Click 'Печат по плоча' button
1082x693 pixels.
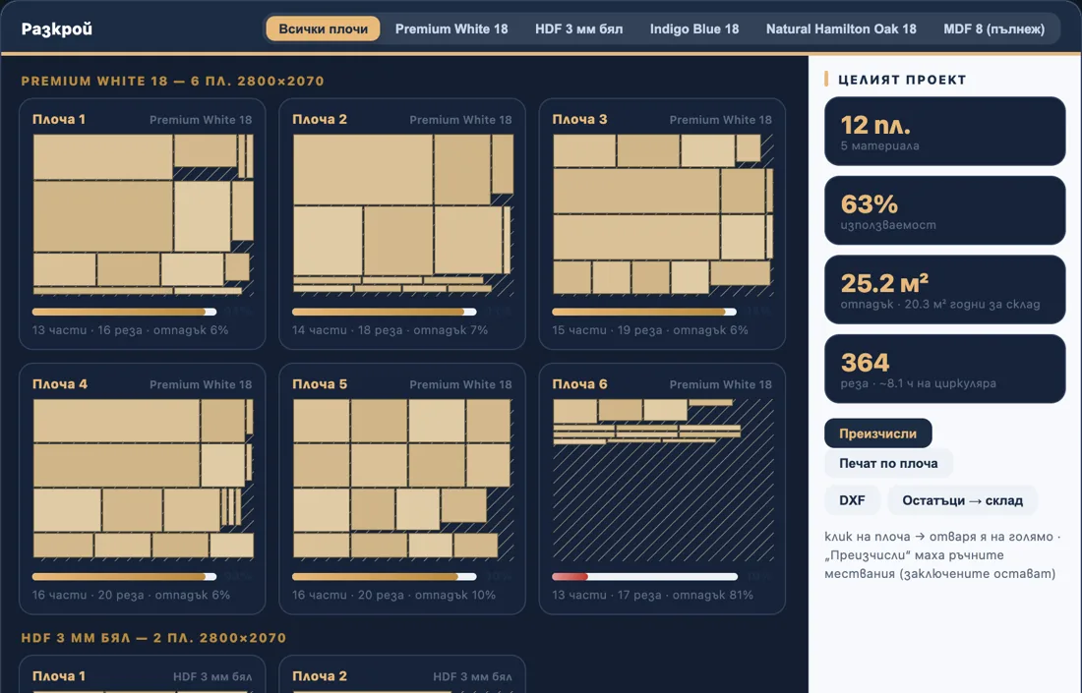pyautogui.click(x=888, y=463)
